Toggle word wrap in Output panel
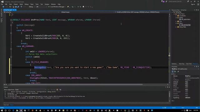This screenshot has width=200, height=112. pyautogui.click(x=60, y=90)
